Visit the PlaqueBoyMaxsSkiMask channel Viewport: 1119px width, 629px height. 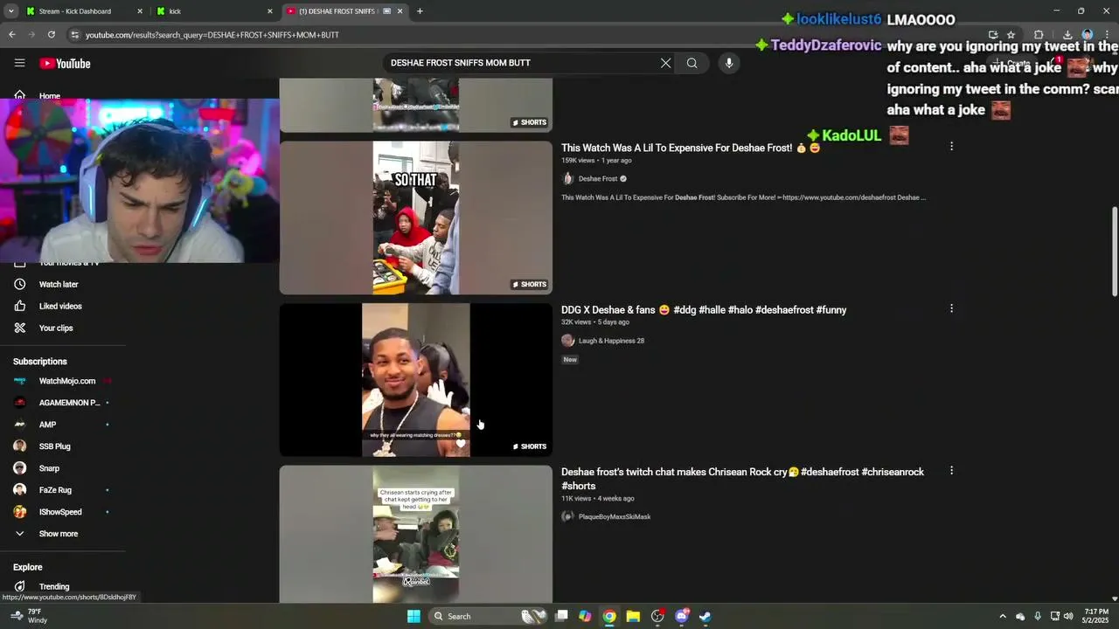point(615,516)
